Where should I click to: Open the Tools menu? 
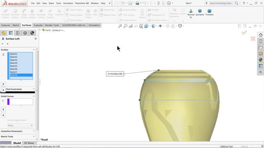click(59, 3)
